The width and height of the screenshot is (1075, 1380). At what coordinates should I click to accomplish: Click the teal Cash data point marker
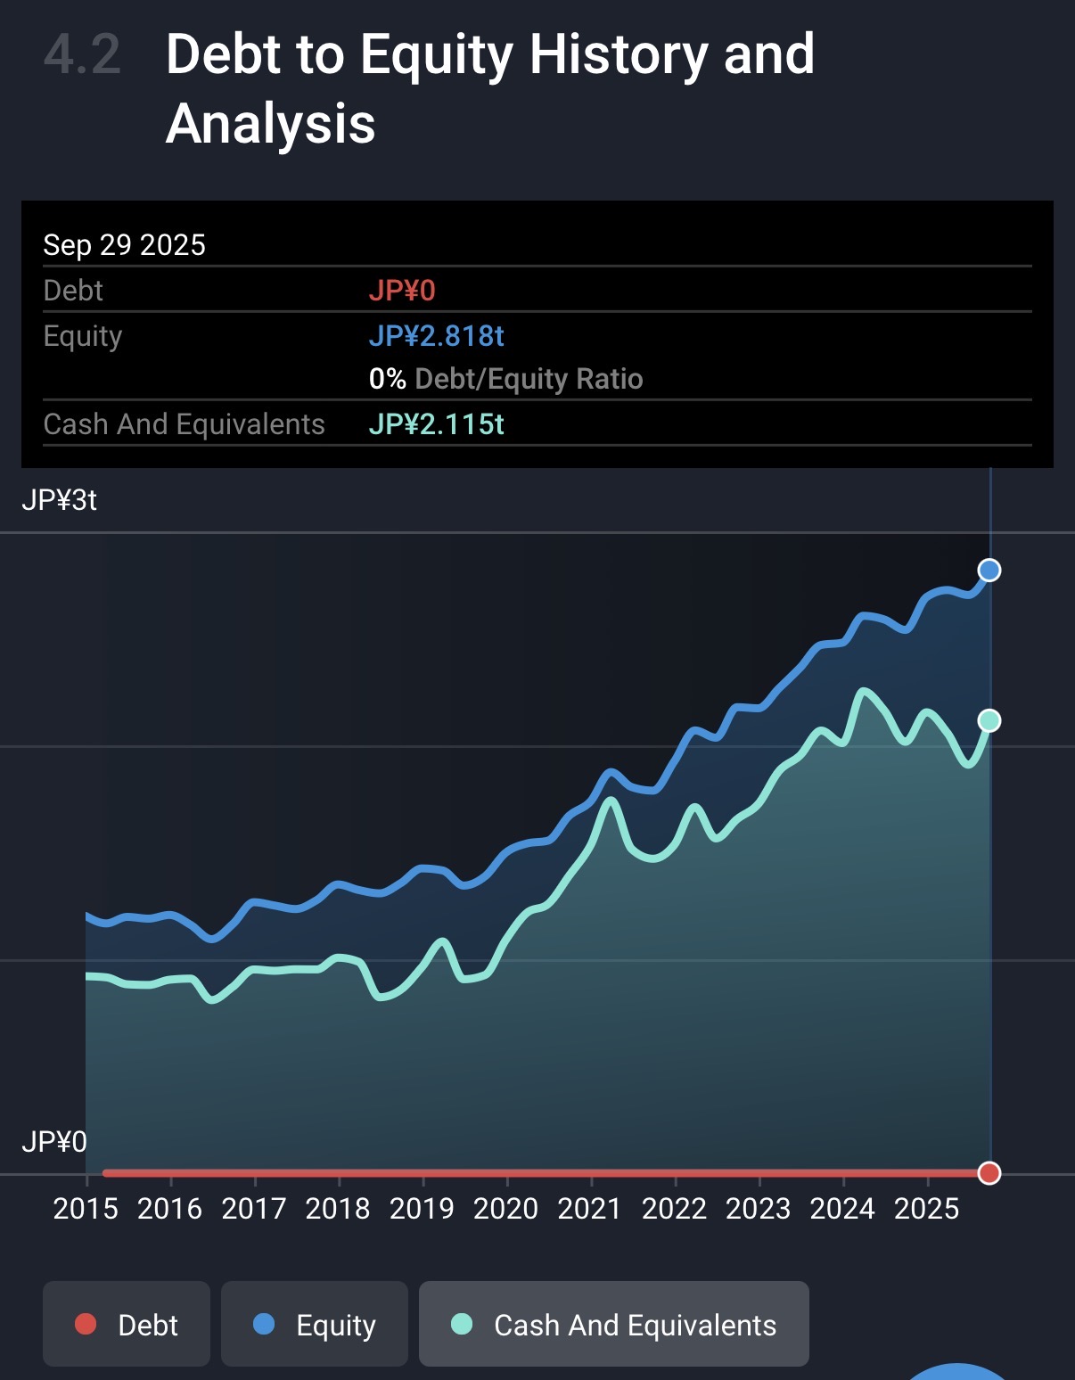[x=989, y=720]
